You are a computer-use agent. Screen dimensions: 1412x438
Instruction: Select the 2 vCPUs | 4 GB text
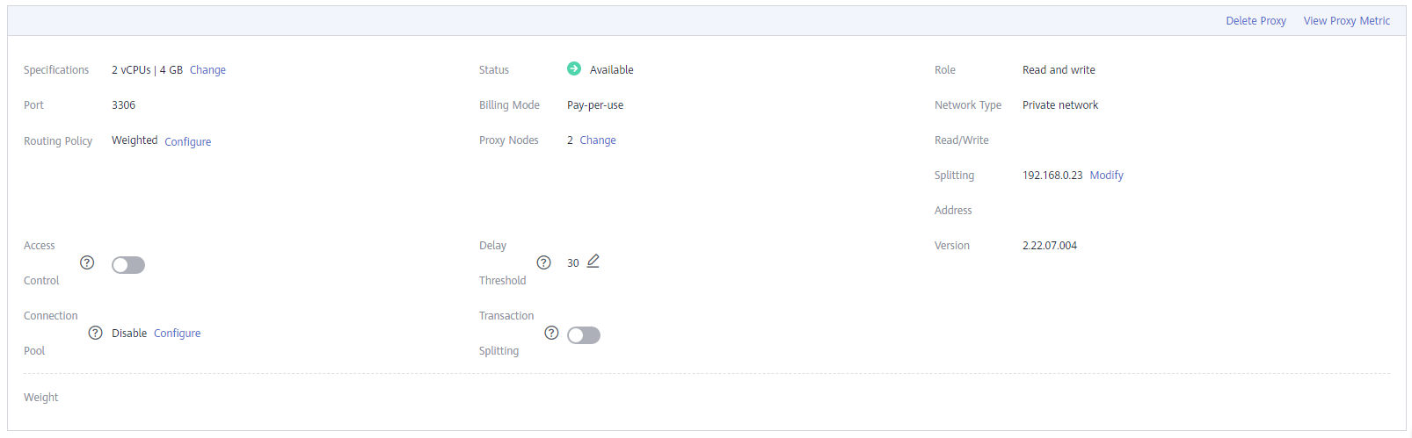(147, 70)
